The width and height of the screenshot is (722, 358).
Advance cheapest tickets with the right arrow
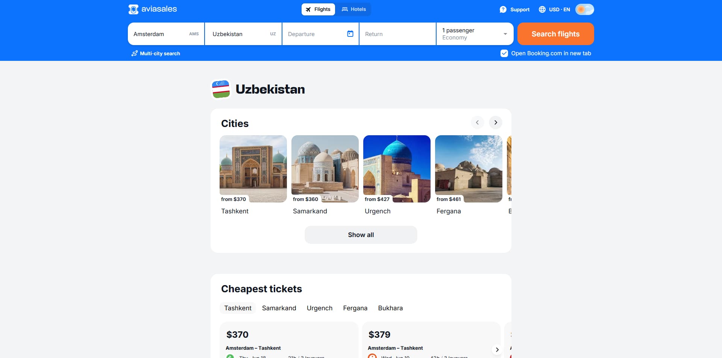click(497, 350)
